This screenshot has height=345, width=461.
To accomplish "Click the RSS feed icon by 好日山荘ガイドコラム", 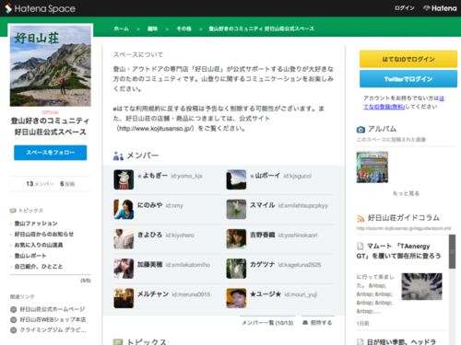I will (361, 218).
